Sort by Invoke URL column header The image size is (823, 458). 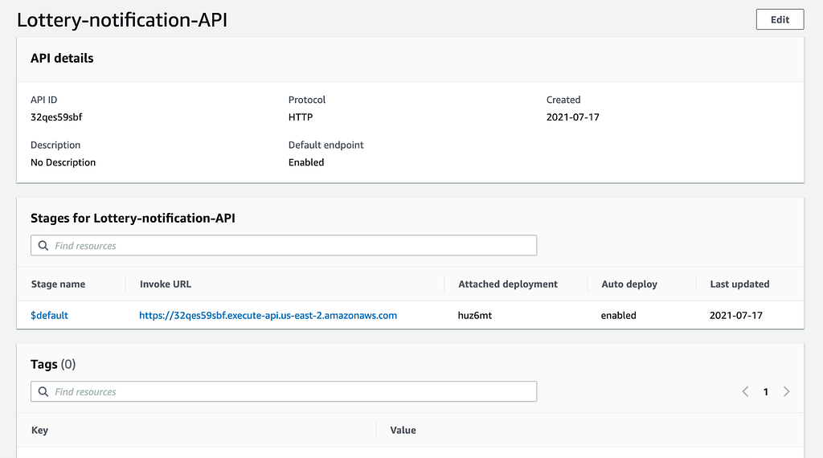click(x=166, y=284)
